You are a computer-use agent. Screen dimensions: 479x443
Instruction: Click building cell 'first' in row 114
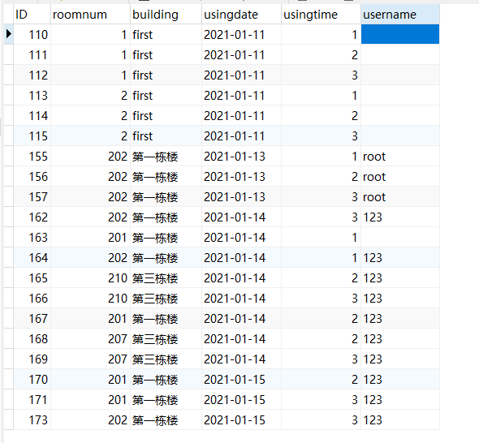166,116
